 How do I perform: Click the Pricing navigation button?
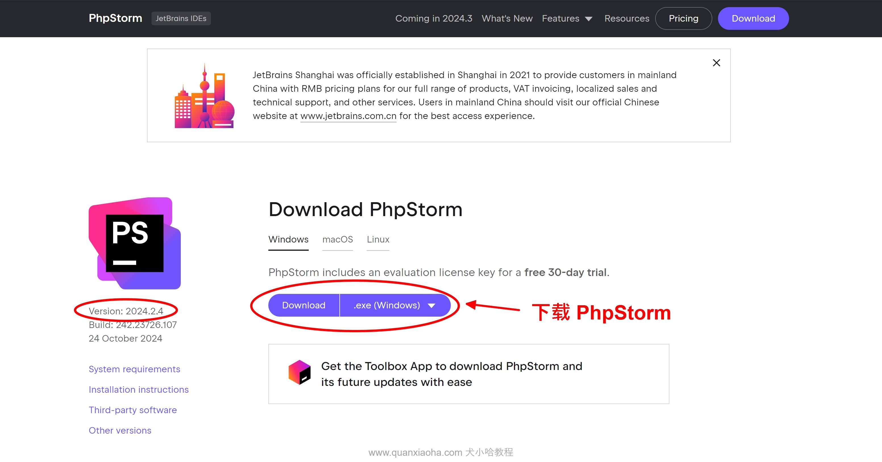tap(684, 19)
